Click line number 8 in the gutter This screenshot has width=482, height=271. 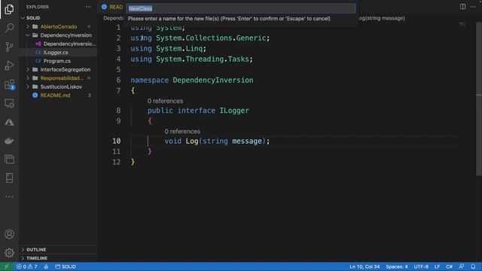tap(118, 111)
